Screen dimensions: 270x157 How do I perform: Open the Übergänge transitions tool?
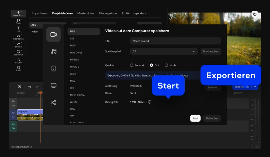pyautogui.click(x=18, y=37)
